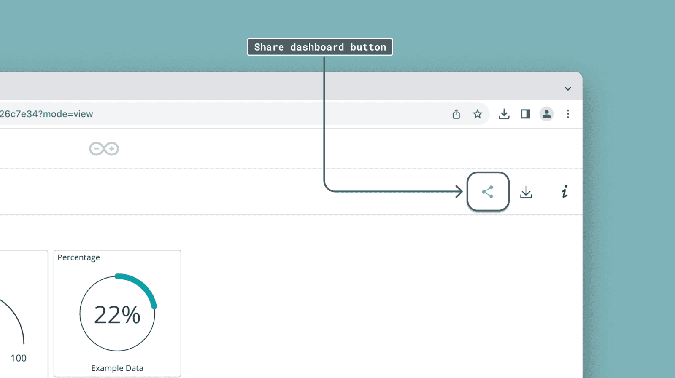The image size is (675, 378).
Task: Click the browser share page icon
Action: pyautogui.click(x=456, y=114)
